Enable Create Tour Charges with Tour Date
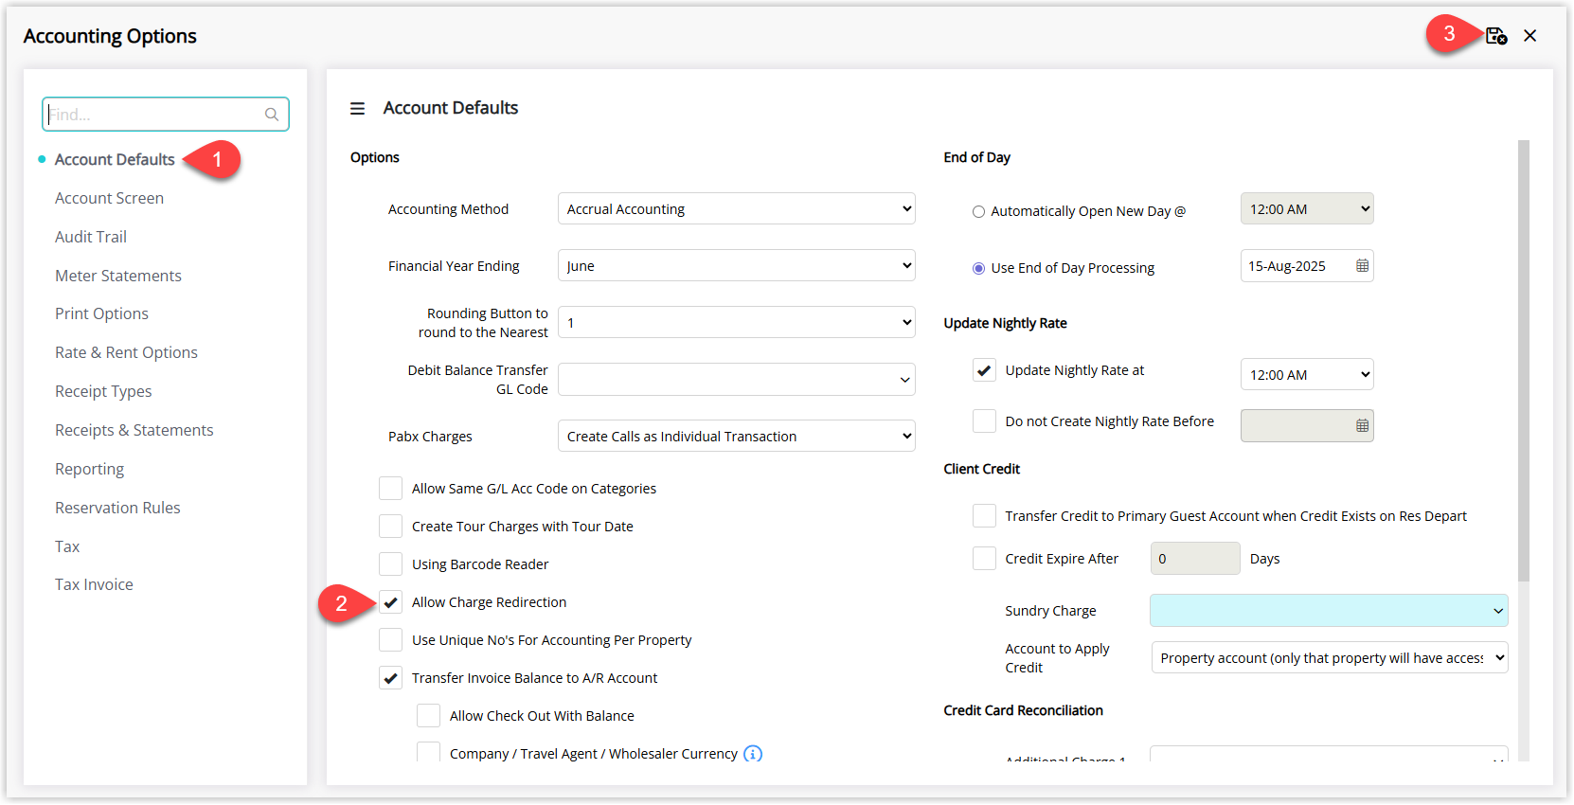1574x805 pixels. pos(390,527)
